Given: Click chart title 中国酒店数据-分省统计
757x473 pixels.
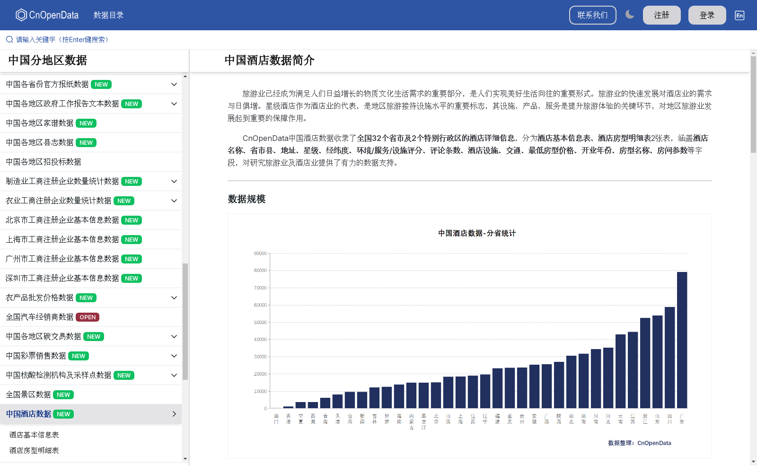Looking at the screenshot, I should pyautogui.click(x=477, y=233).
